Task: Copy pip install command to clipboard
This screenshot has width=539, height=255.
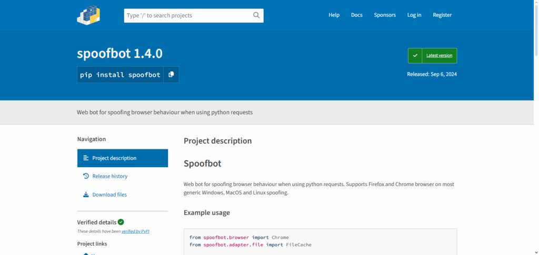Action: point(171,75)
